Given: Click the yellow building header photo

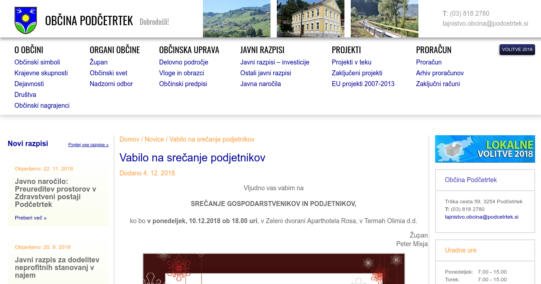Looking at the screenshot, I should 310,18.
